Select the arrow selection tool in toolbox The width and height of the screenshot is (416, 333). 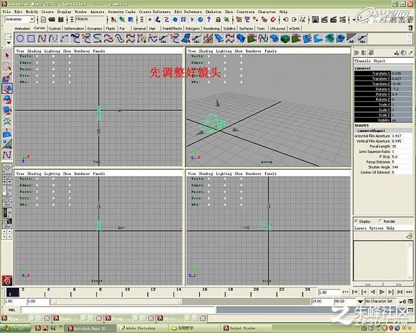click(x=7, y=55)
